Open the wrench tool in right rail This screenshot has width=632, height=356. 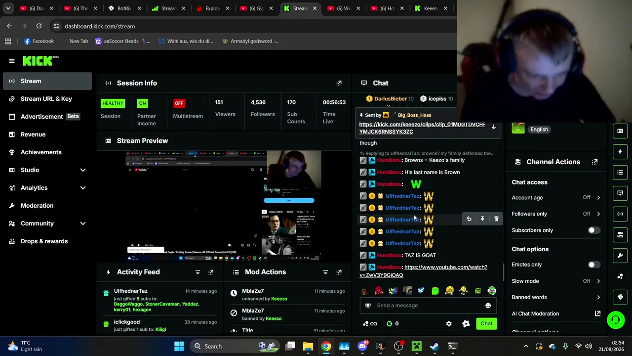click(x=620, y=256)
